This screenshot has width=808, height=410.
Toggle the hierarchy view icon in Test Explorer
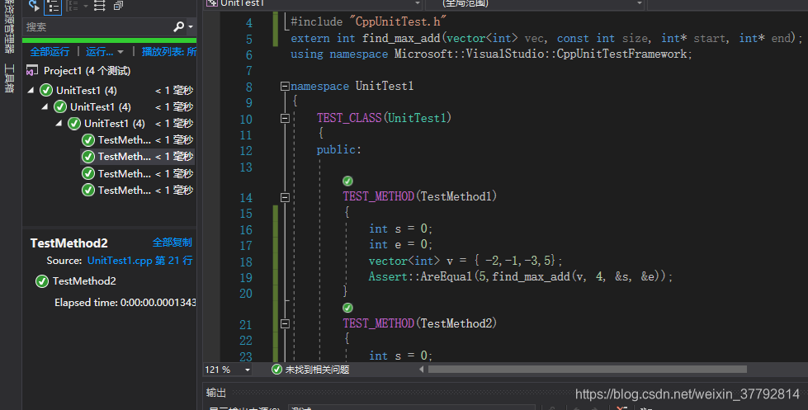click(x=53, y=6)
